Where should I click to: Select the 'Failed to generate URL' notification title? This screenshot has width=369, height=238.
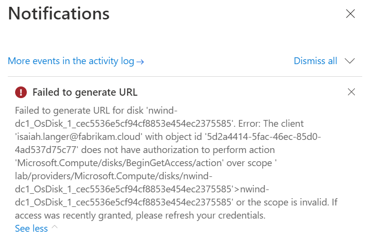(85, 92)
